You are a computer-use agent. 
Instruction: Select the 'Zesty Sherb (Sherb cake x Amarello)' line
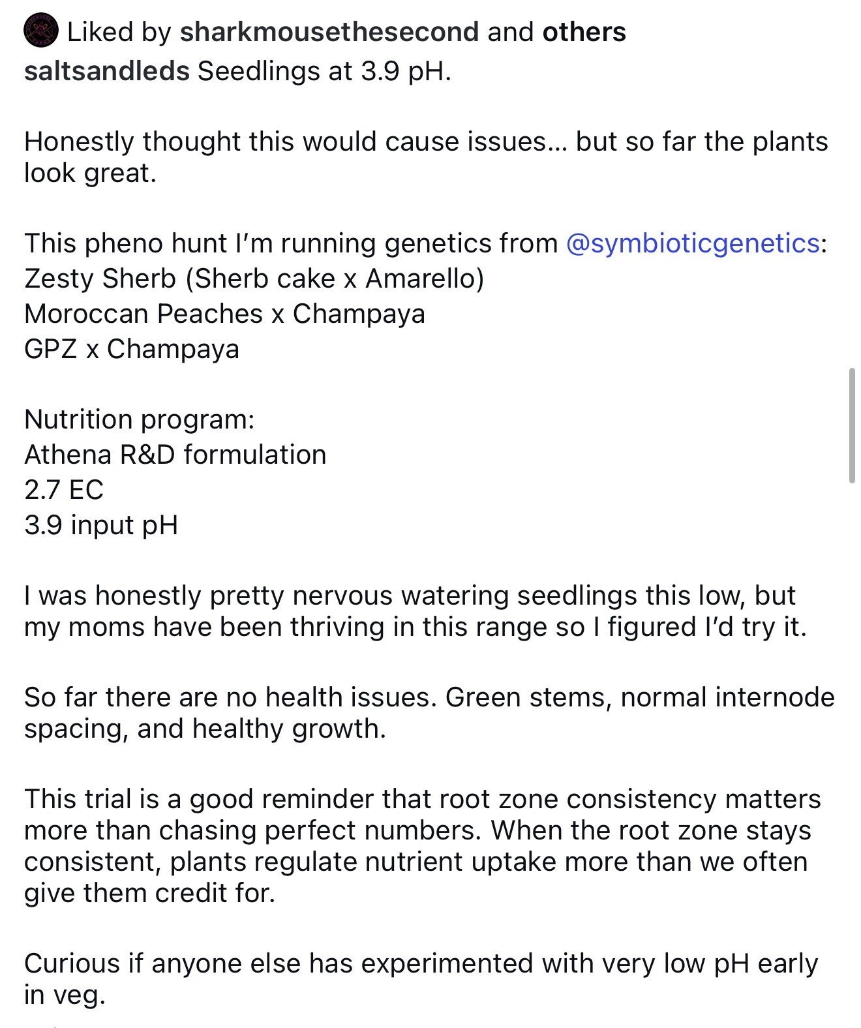point(254,279)
